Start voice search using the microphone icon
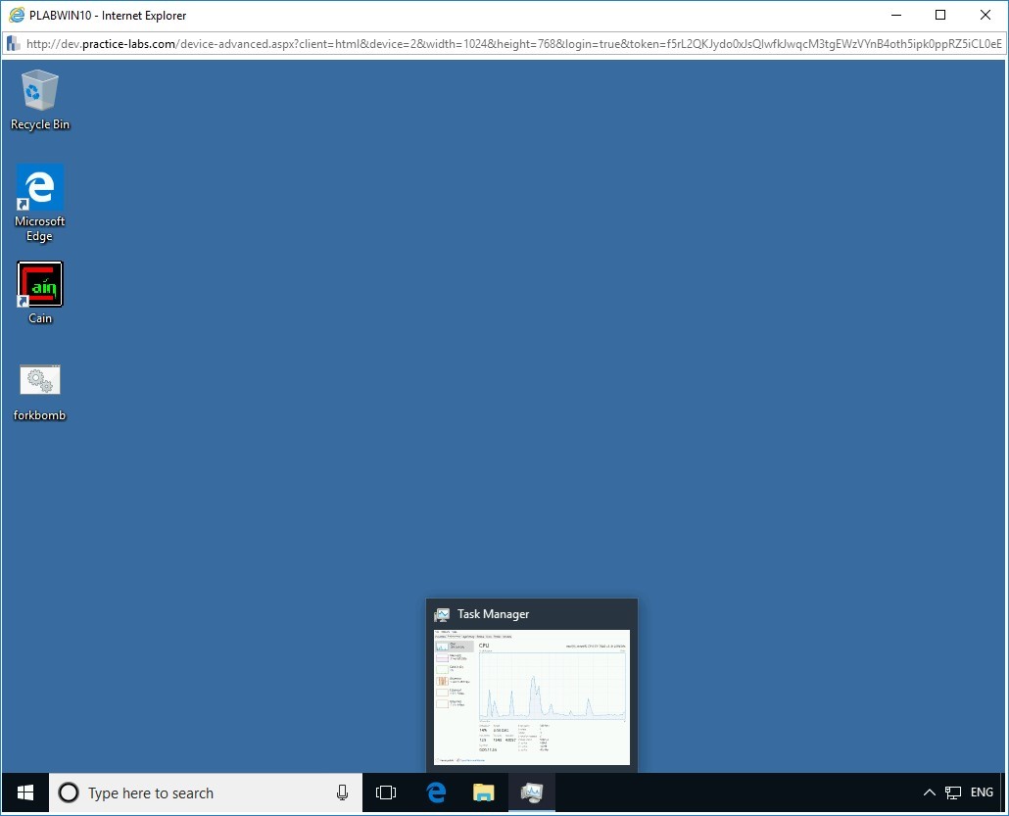 pos(342,792)
